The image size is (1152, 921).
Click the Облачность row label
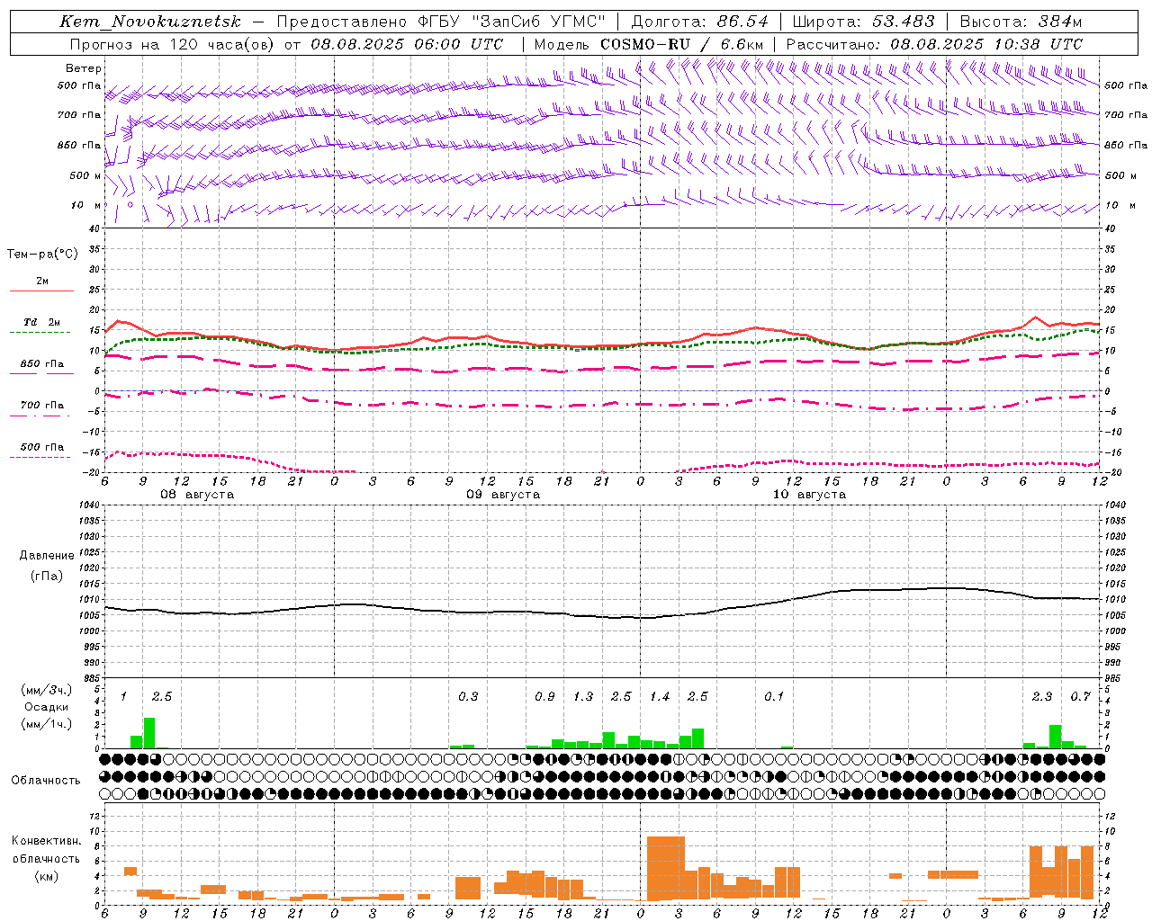[x=46, y=781]
